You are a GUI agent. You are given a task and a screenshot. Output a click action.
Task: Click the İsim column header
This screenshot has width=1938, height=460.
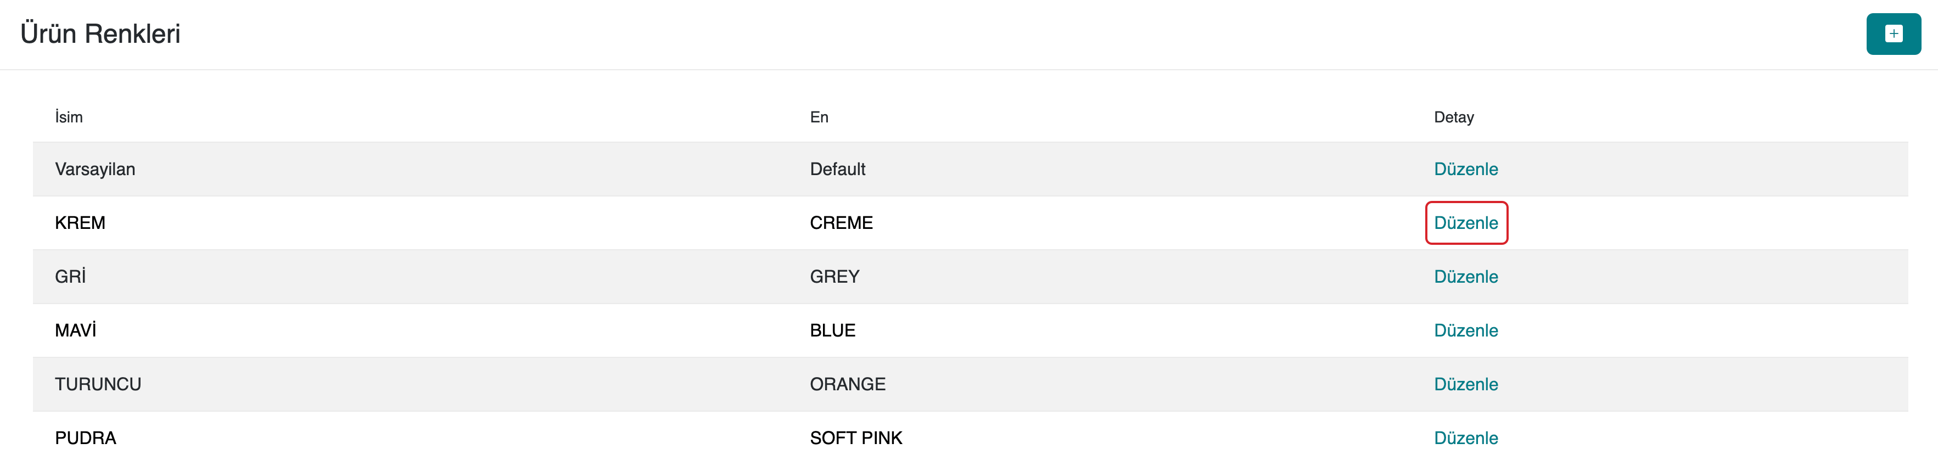pyautogui.click(x=69, y=117)
